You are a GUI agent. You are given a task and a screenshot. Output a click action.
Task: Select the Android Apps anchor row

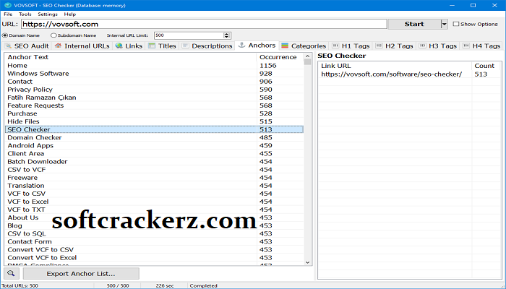154,145
